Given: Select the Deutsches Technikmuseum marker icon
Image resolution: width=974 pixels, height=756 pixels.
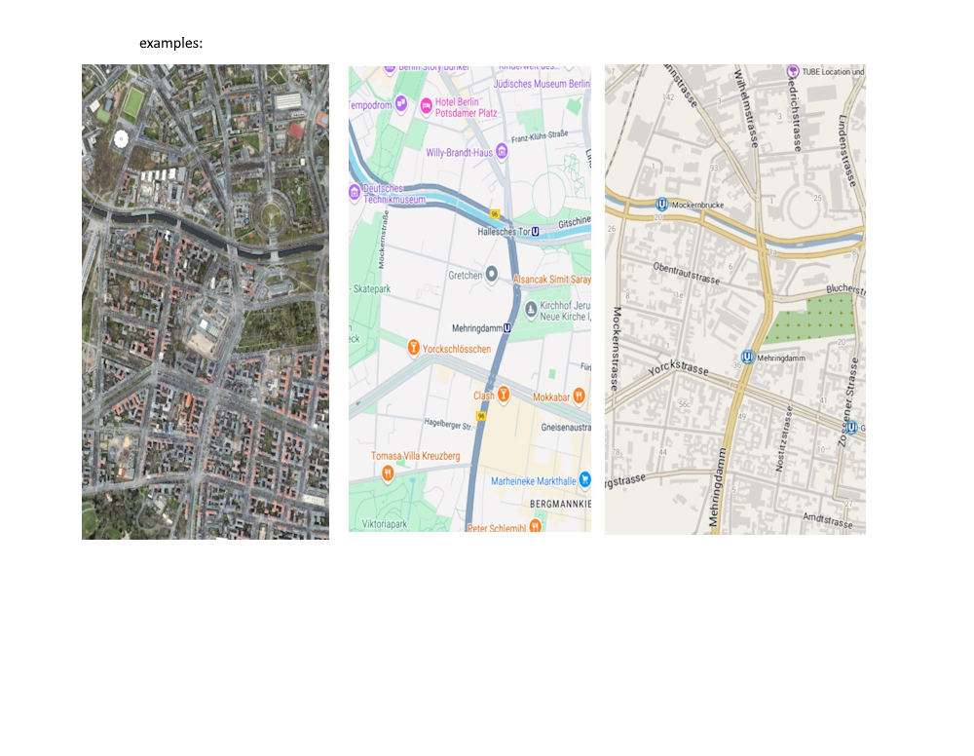Looking at the screenshot, I should tap(355, 193).
